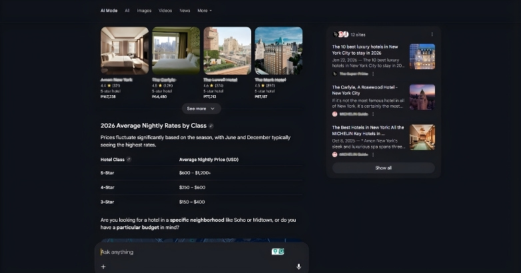
Task: Click the Show all sources button
Action: [x=384, y=168]
